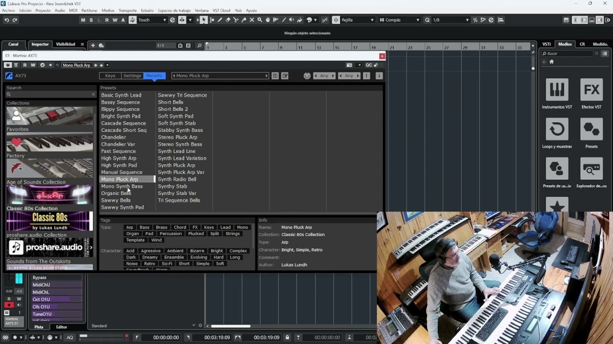Open the Rejilla snap type dropdown
The width and height of the screenshot is (613, 344).
click(358, 20)
